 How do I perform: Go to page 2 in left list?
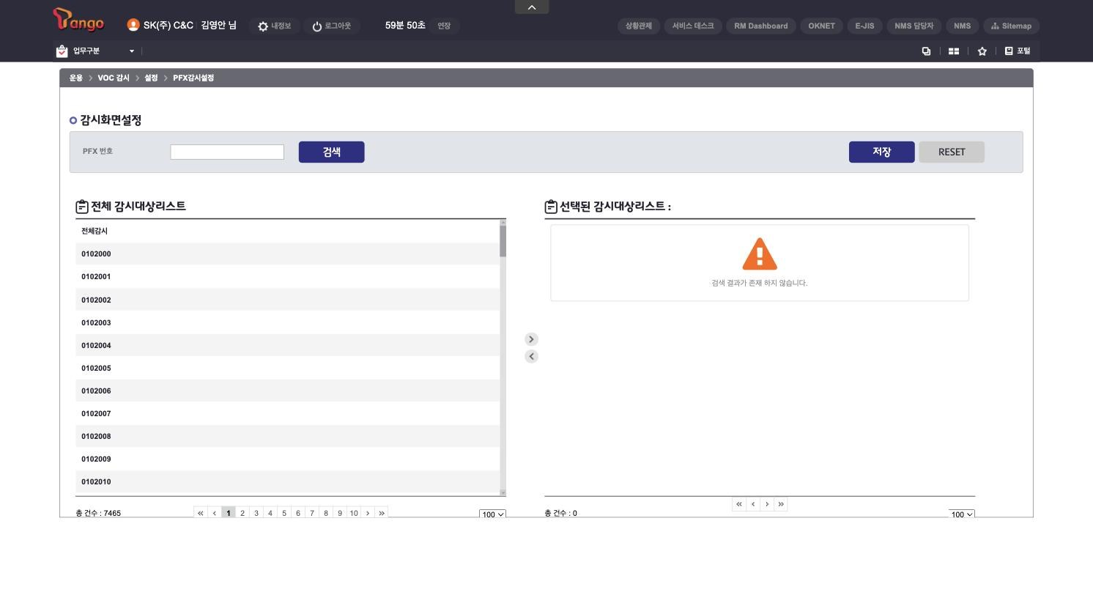click(x=242, y=513)
